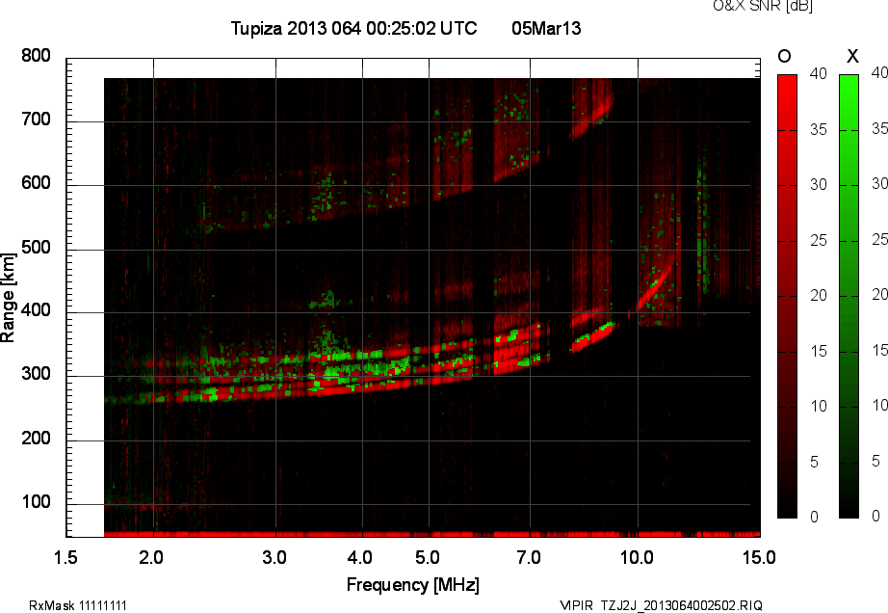Click the date label "05Mar13"
The height and width of the screenshot is (613, 888).
[546, 28]
